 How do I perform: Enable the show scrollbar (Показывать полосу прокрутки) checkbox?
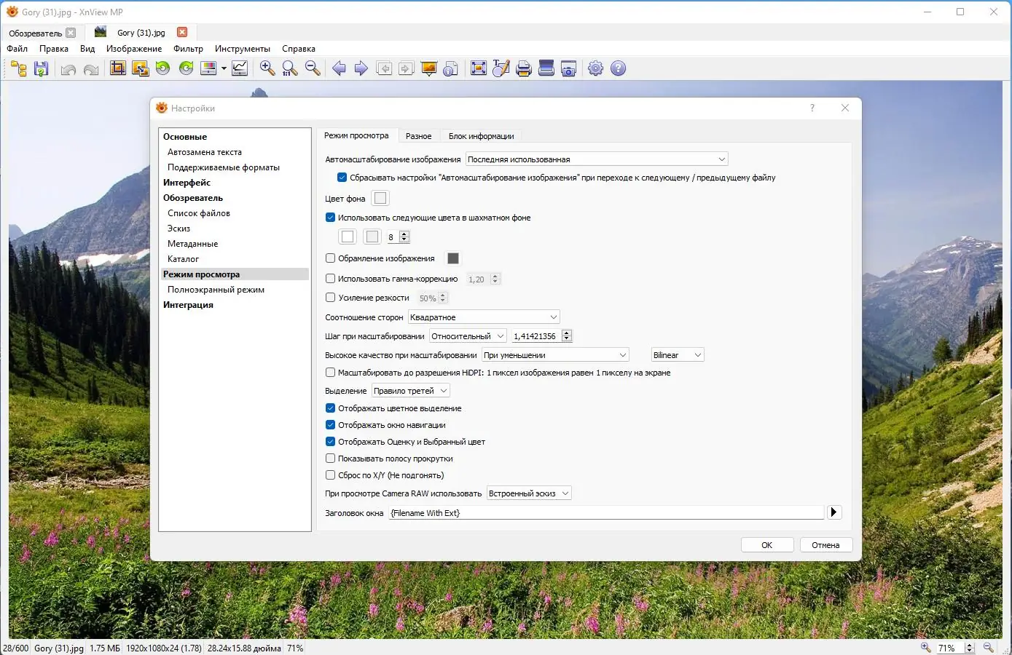[x=330, y=458]
